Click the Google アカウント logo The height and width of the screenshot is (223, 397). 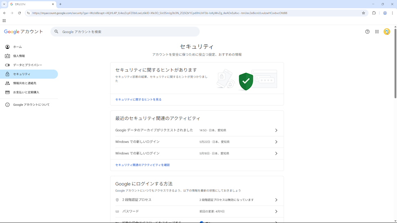tap(23, 31)
